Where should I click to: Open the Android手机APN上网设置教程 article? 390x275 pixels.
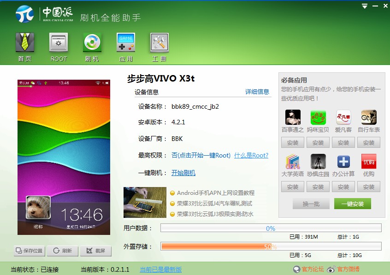(x=216, y=193)
